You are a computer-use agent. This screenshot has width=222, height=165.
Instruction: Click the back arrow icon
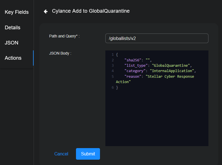click(45, 12)
